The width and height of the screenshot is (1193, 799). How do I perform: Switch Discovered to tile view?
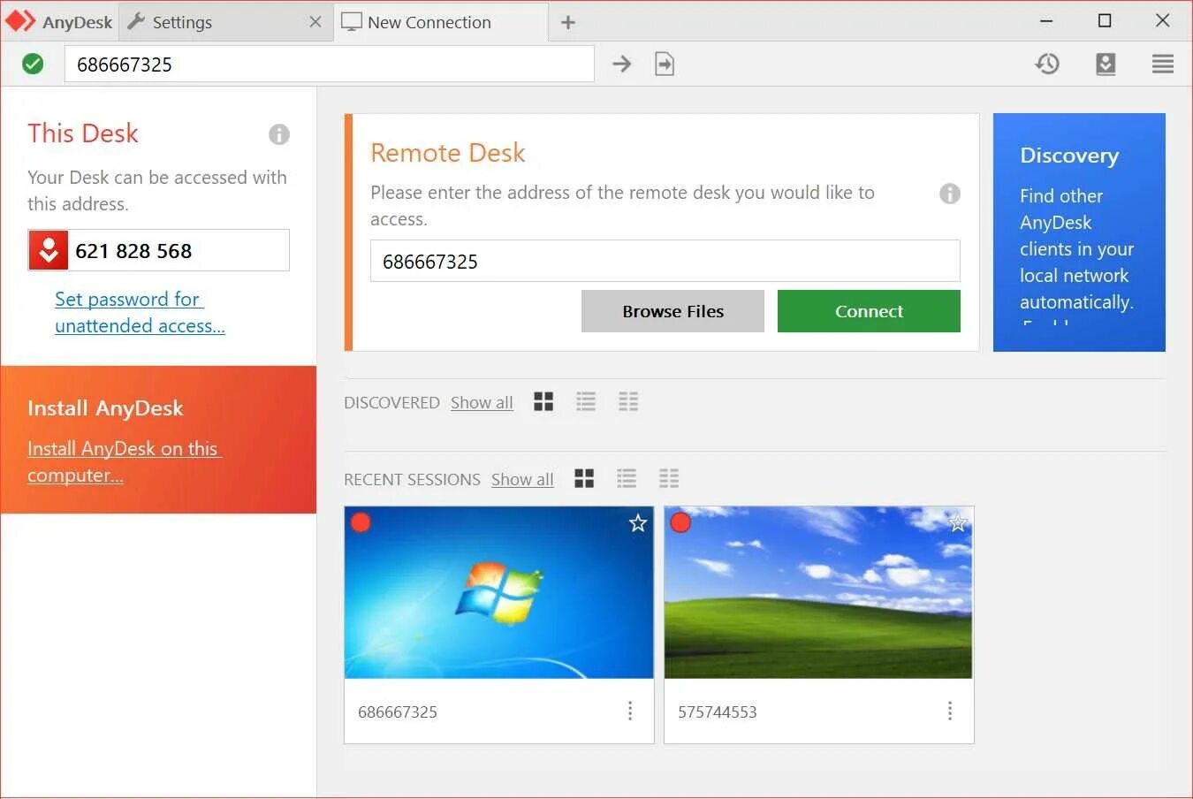point(543,402)
